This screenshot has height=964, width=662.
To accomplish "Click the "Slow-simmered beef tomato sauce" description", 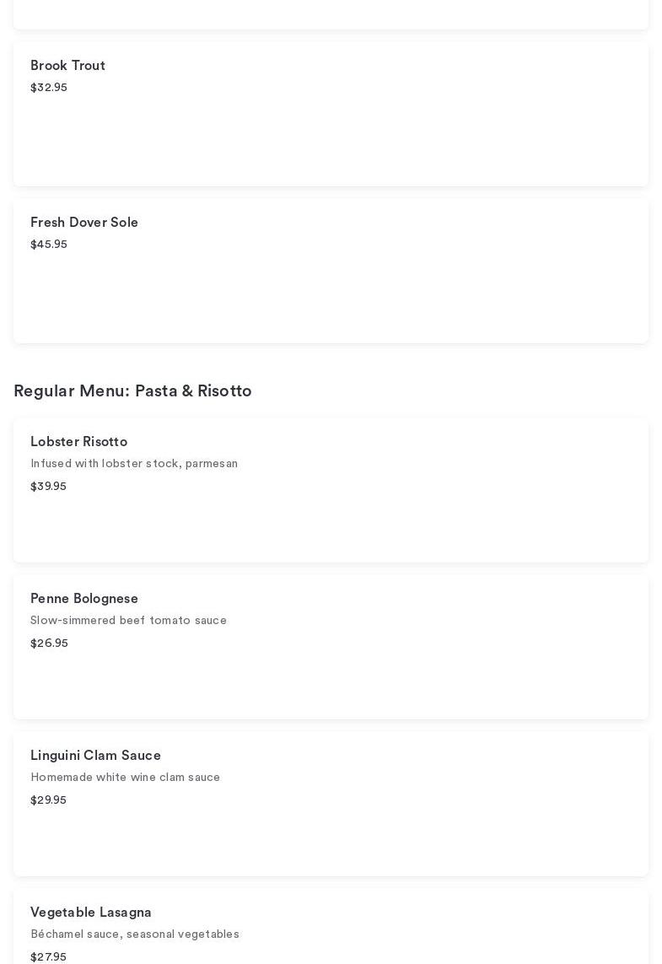I will point(128,621).
